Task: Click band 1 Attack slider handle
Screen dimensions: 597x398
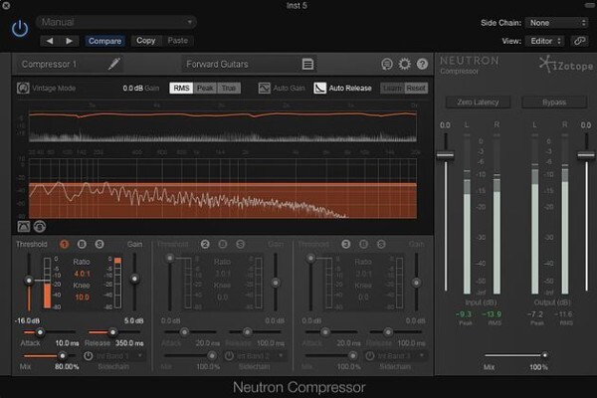Action: pos(40,332)
